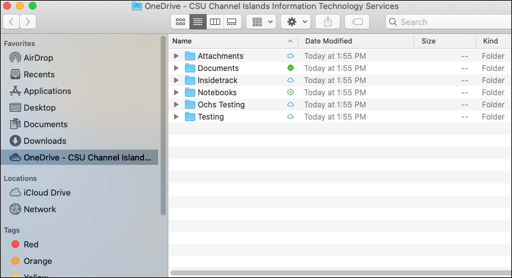Expand the Insidetrack folder triangle
Screen dimensions: 512x278
[177, 80]
